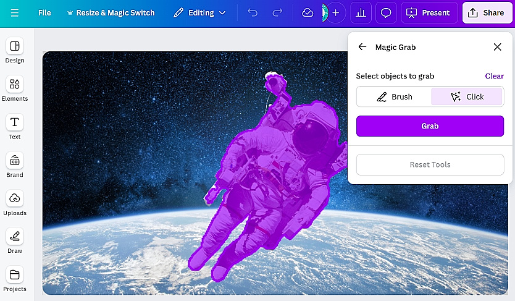Click the collaborator avatar in the top bar
Screen dimensions: 515x301
(325, 13)
